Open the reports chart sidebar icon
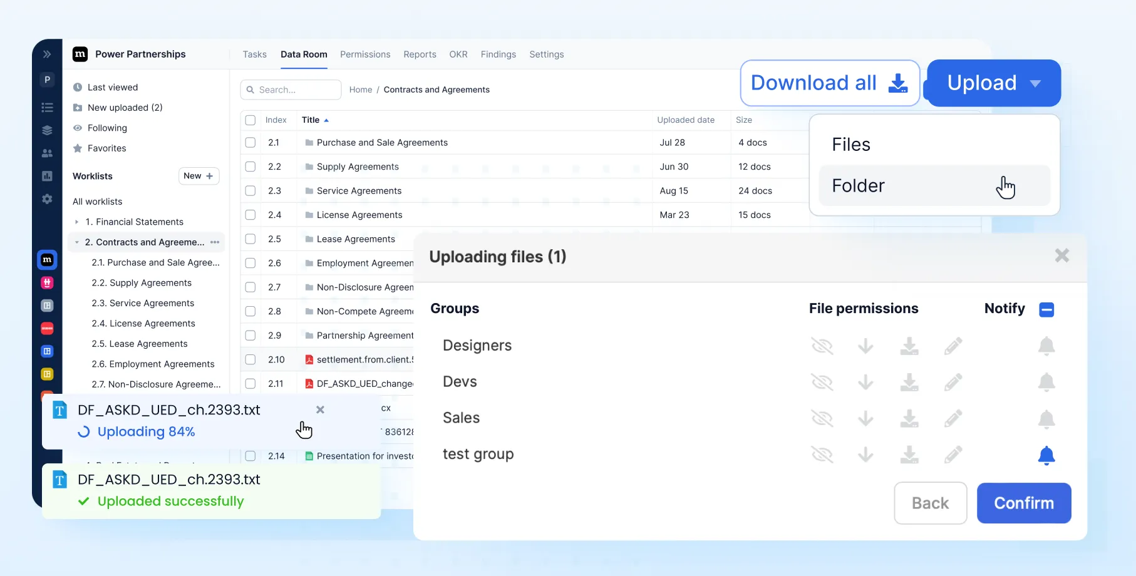 point(47,176)
